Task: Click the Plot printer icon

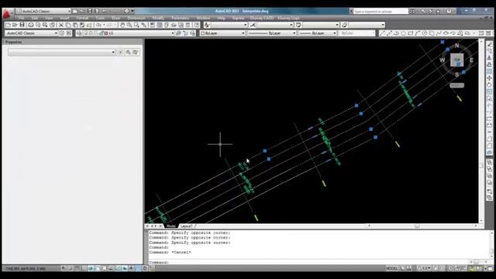Action: 31,25
